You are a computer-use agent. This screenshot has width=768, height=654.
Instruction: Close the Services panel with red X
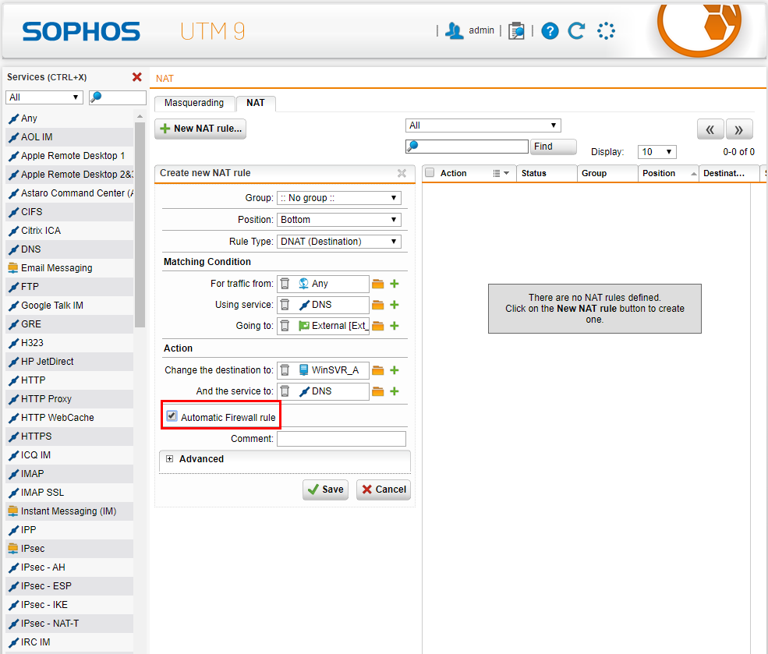[x=137, y=77]
